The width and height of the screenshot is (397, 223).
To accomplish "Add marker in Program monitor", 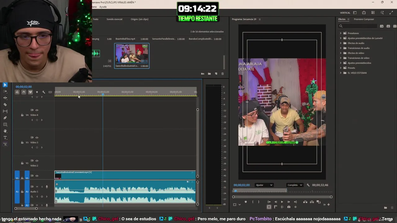I will 246,202.
